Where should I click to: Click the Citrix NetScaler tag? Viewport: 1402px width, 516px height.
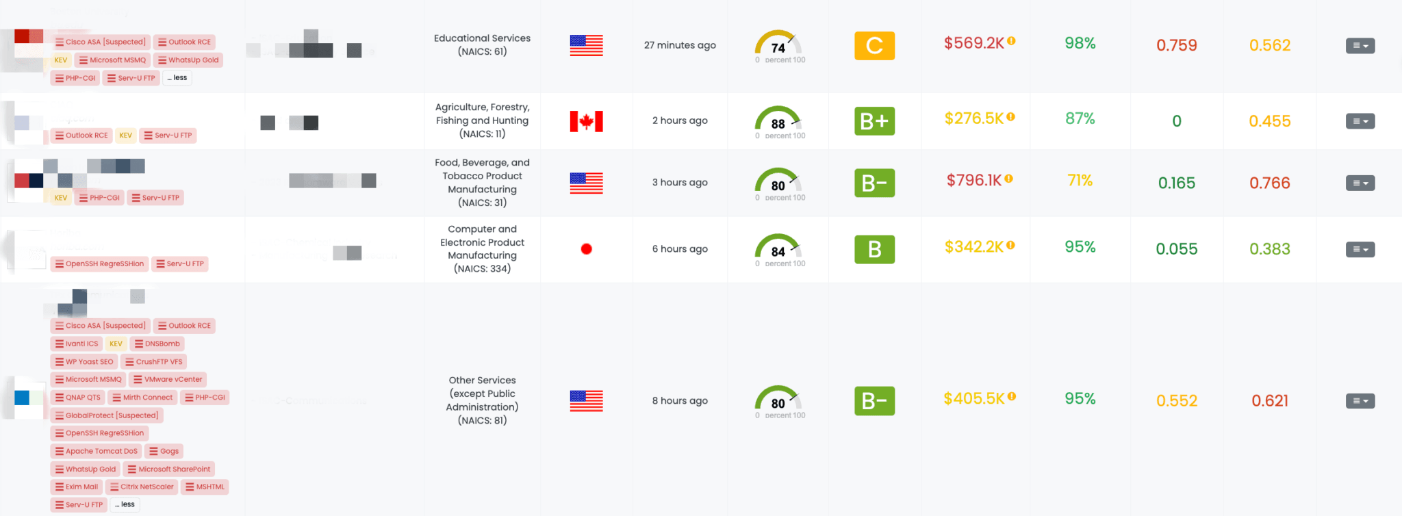click(142, 487)
